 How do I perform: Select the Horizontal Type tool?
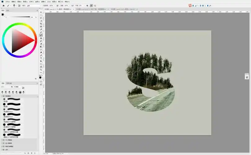[x=41, y=58]
